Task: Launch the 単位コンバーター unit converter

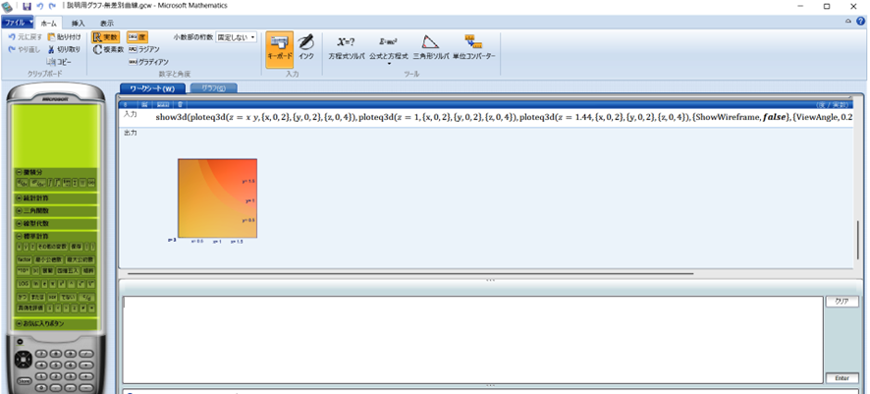Action: coord(473,47)
